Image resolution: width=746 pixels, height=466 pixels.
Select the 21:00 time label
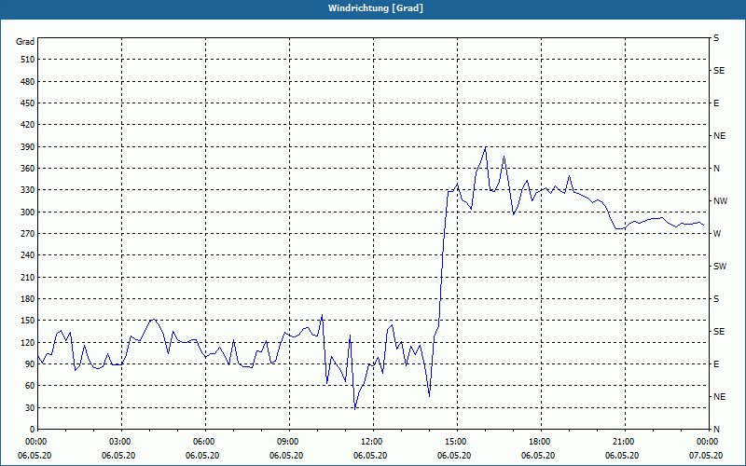click(625, 442)
